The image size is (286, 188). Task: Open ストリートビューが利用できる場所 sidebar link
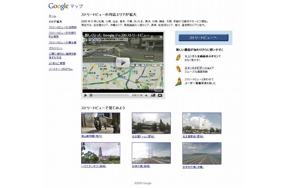pyautogui.click(x=62, y=35)
